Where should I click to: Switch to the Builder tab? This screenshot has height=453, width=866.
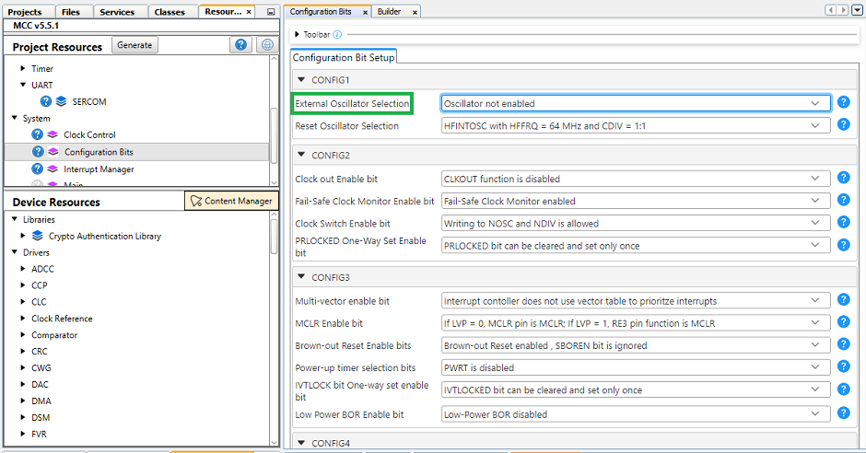[x=389, y=12]
